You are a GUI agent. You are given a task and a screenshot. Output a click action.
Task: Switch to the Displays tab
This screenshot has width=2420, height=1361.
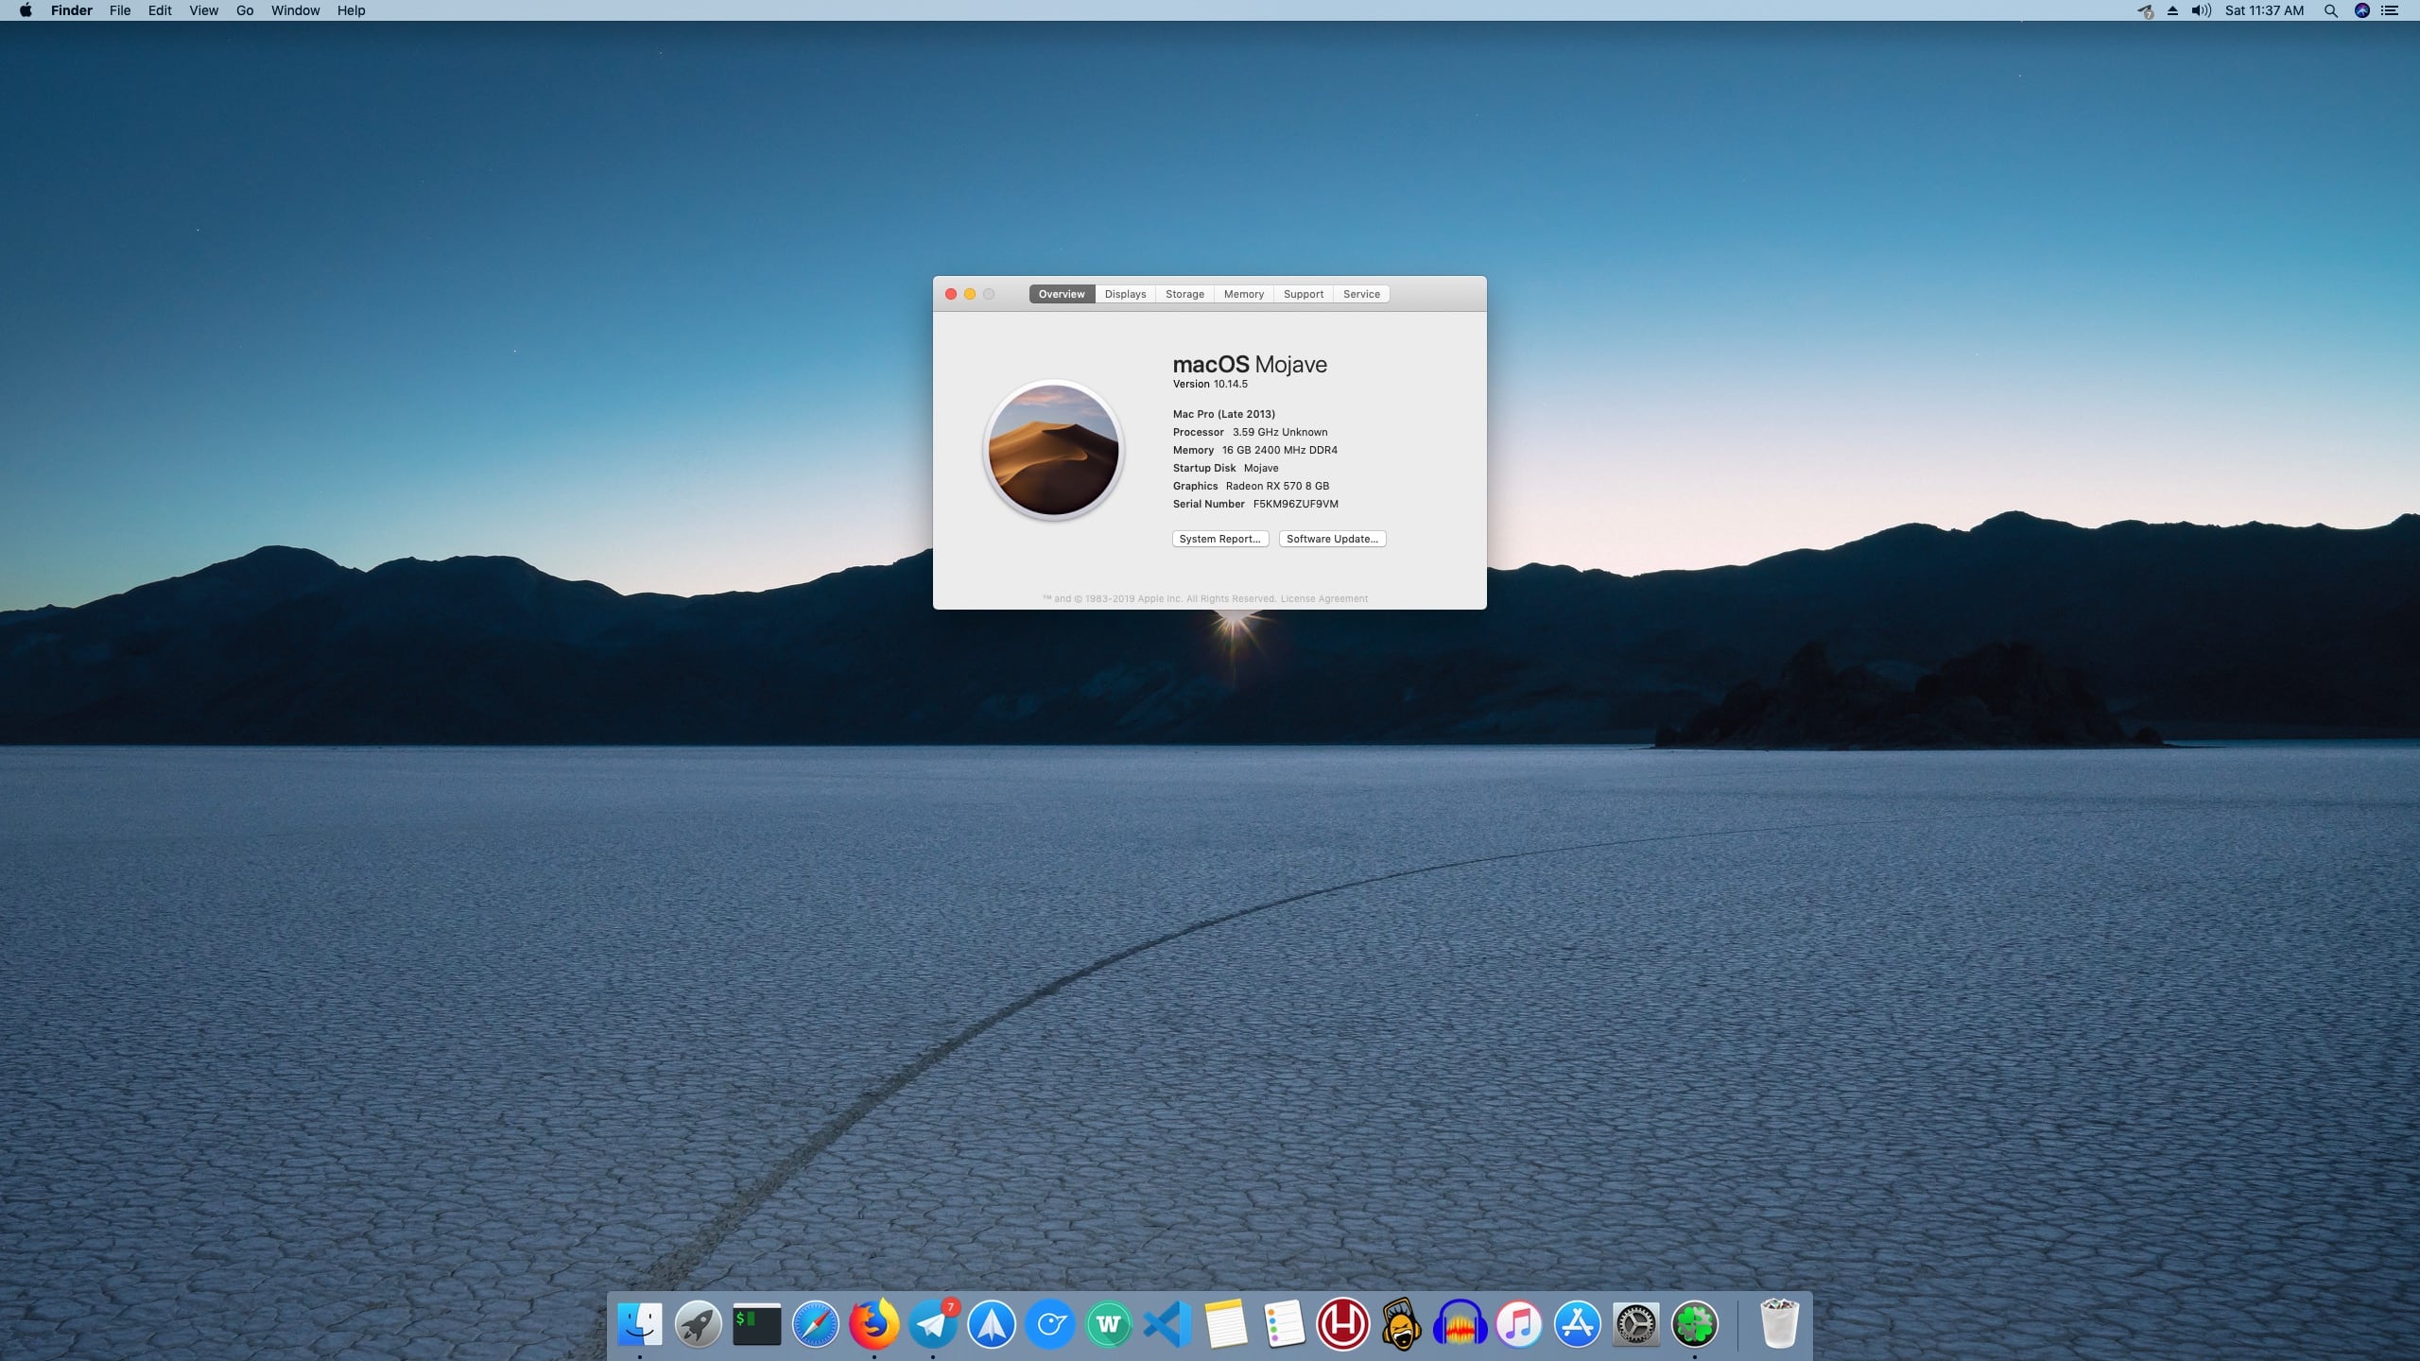click(x=1124, y=294)
